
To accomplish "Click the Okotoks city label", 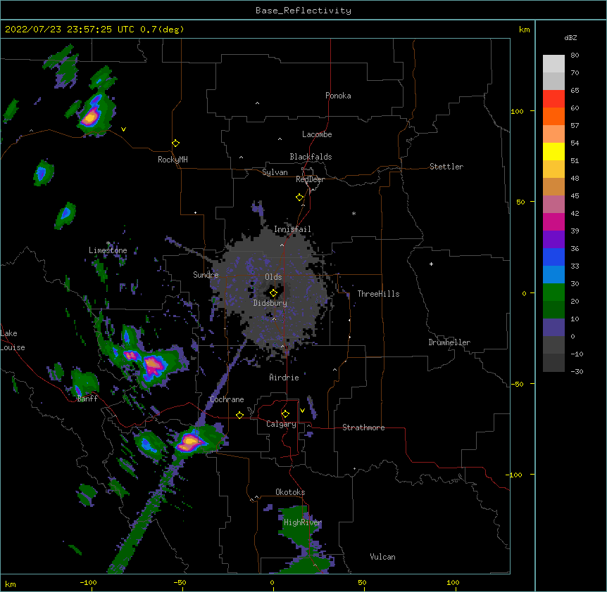I will (290, 492).
